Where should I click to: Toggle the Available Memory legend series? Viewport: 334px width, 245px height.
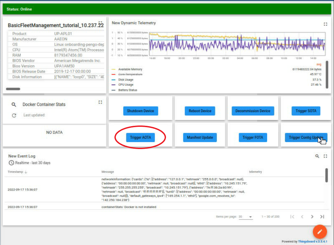point(130,69)
